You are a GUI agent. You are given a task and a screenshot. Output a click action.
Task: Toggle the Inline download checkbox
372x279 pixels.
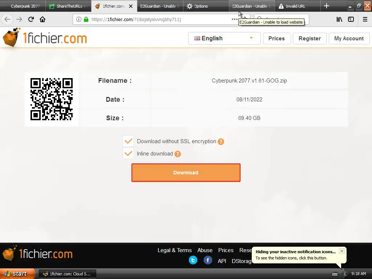(x=128, y=154)
